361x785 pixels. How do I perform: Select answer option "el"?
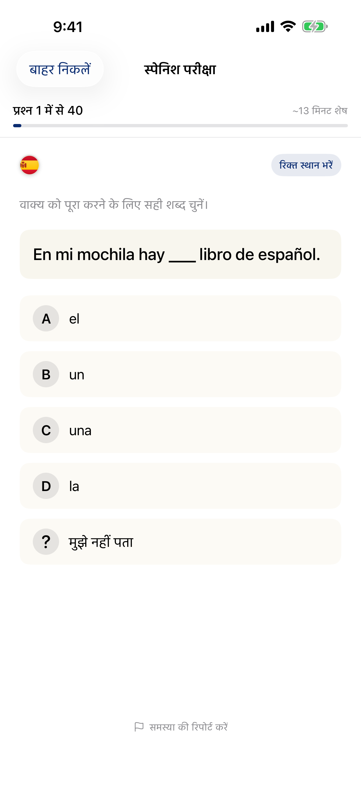pos(180,318)
